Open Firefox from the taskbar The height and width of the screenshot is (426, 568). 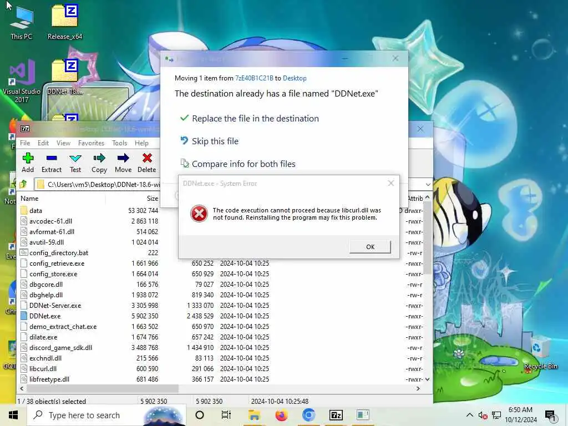[x=281, y=415]
